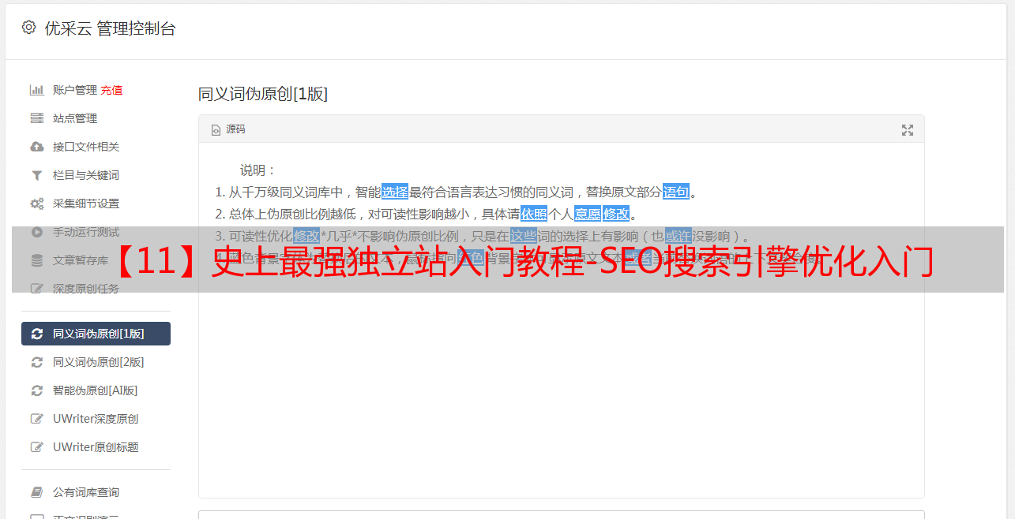
Task: Click highlighted synonym 选择 in editor
Action: point(395,192)
